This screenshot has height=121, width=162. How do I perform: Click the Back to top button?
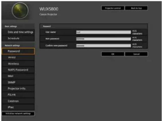click(x=136, y=8)
